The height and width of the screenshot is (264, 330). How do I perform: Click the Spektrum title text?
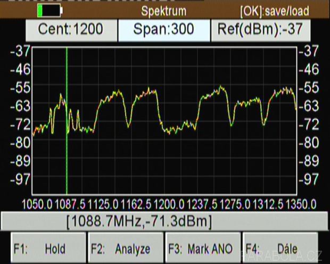(164, 11)
